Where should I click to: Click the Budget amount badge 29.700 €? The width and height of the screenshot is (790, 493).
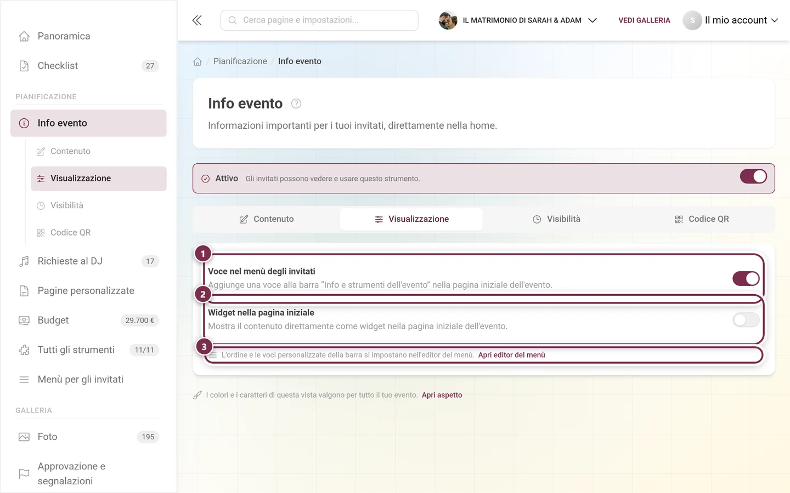point(140,320)
